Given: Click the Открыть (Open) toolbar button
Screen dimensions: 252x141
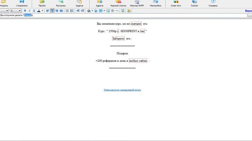Looking at the screenshot, I should pos(4,4).
